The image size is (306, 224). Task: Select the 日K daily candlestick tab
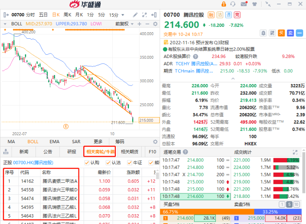point(56,15)
